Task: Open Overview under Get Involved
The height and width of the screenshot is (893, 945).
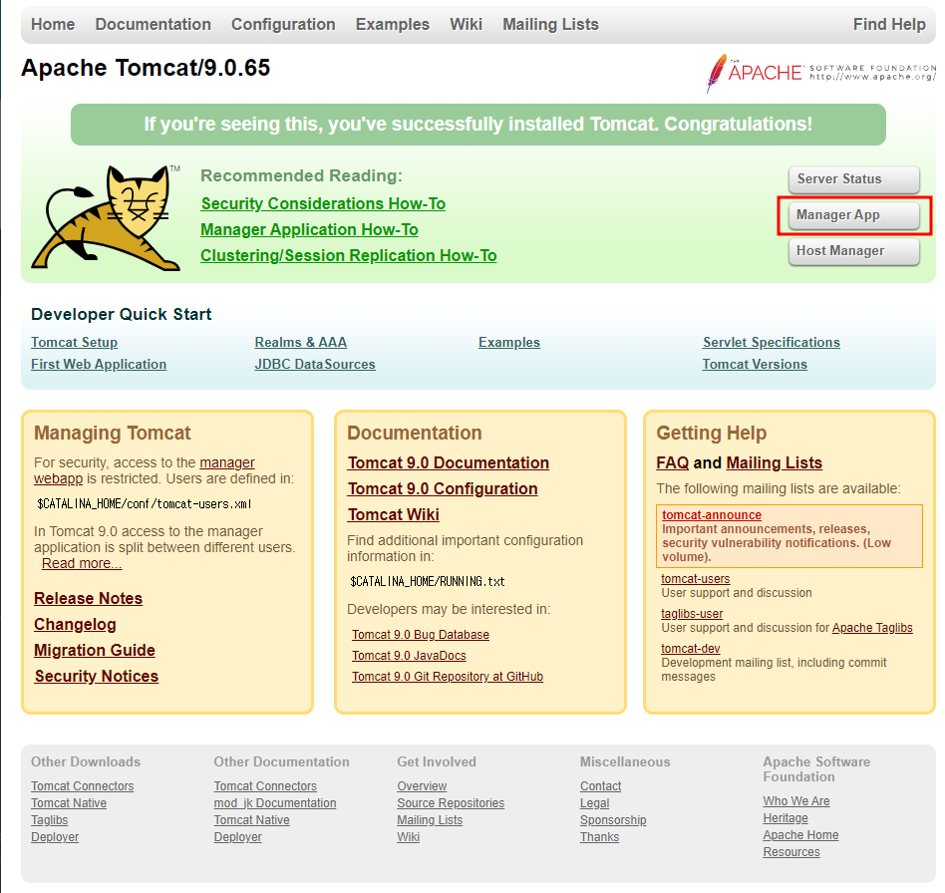Action: point(422,786)
